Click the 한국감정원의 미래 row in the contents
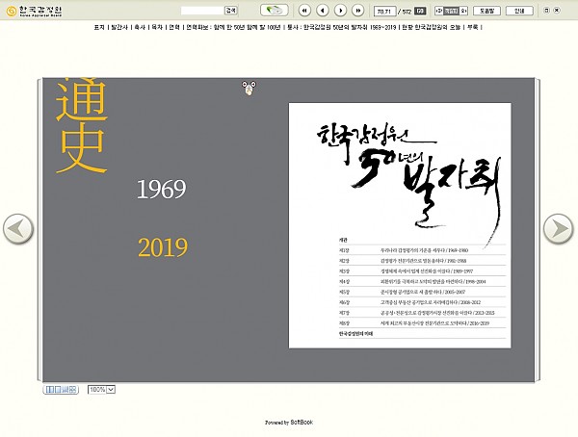 (x=423, y=333)
